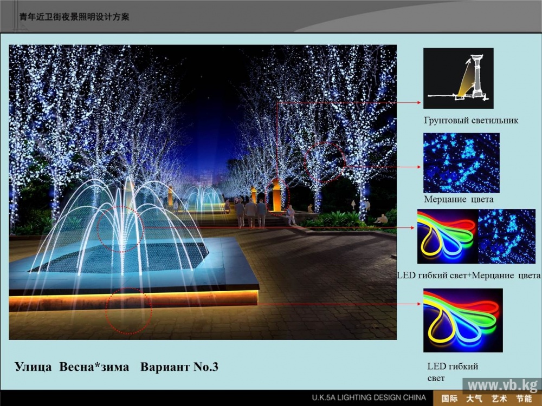The height and width of the screenshot is (406, 542).
Task: Click the caption Мерцание цвета
Action: tap(459, 199)
